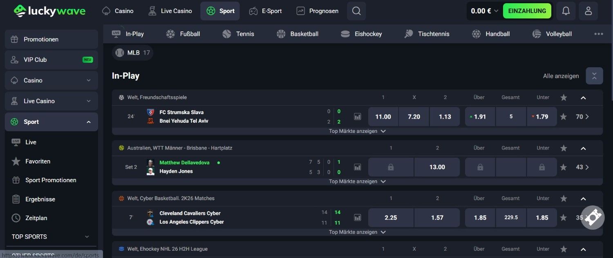Select Über odds 1.91
This screenshot has height=258, width=613.
pyautogui.click(x=480, y=117)
